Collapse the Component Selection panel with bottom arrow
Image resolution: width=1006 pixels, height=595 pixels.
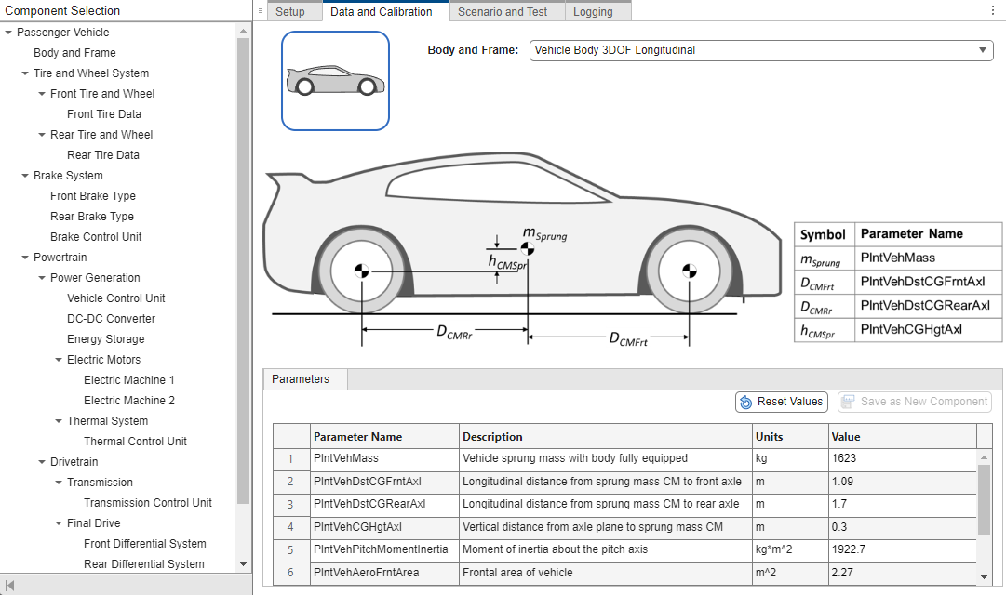click(10, 586)
